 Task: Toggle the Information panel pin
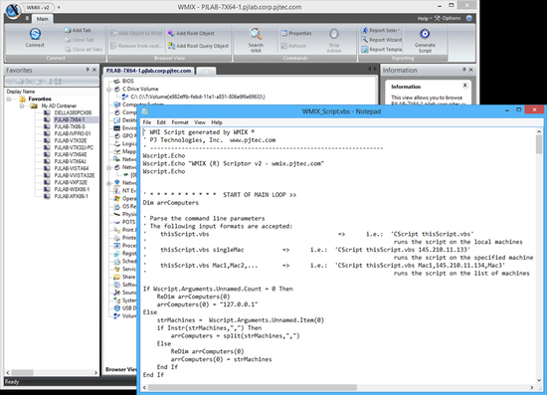tap(464, 70)
